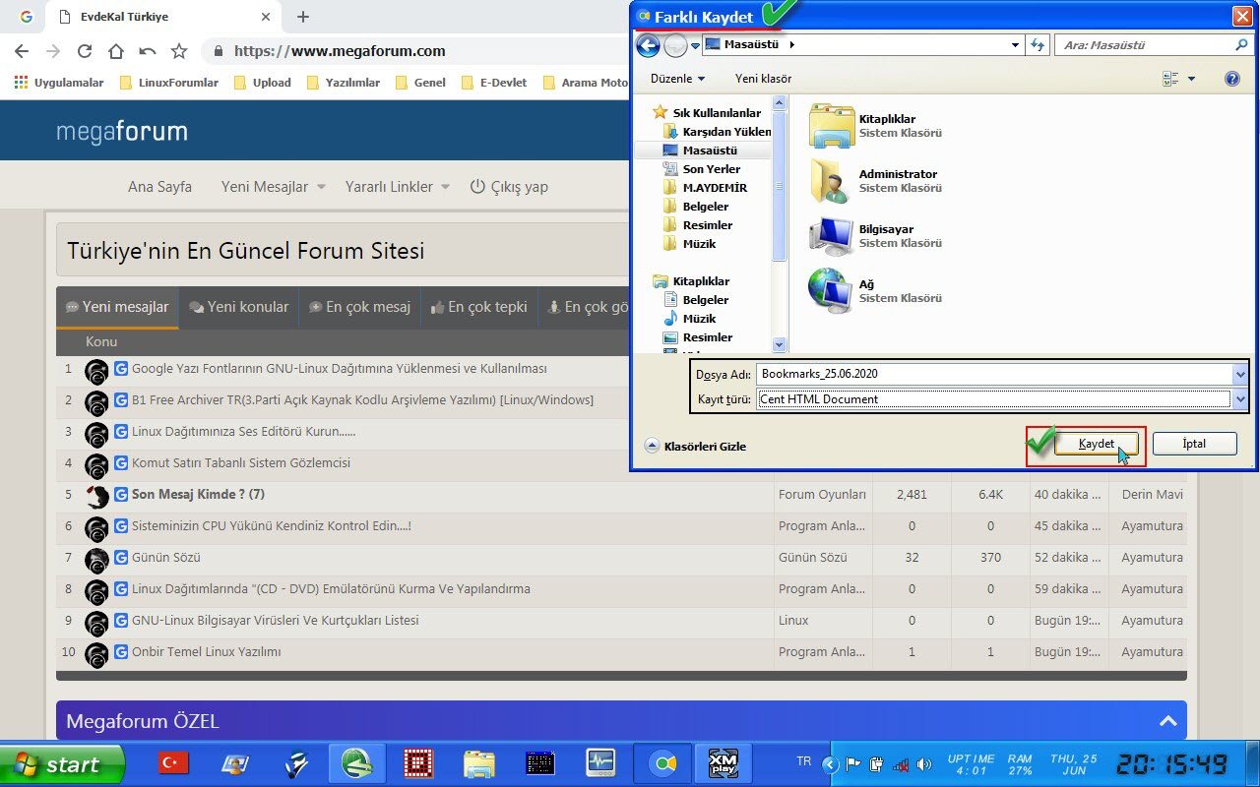Launch XMPlay from the taskbar
Screen dimensions: 1260x787
click(723, 762)
